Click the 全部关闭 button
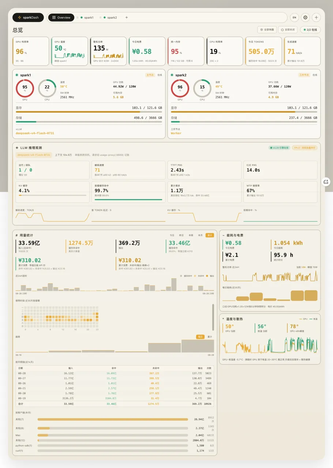 pyautogui.click(x=288, y=30)
